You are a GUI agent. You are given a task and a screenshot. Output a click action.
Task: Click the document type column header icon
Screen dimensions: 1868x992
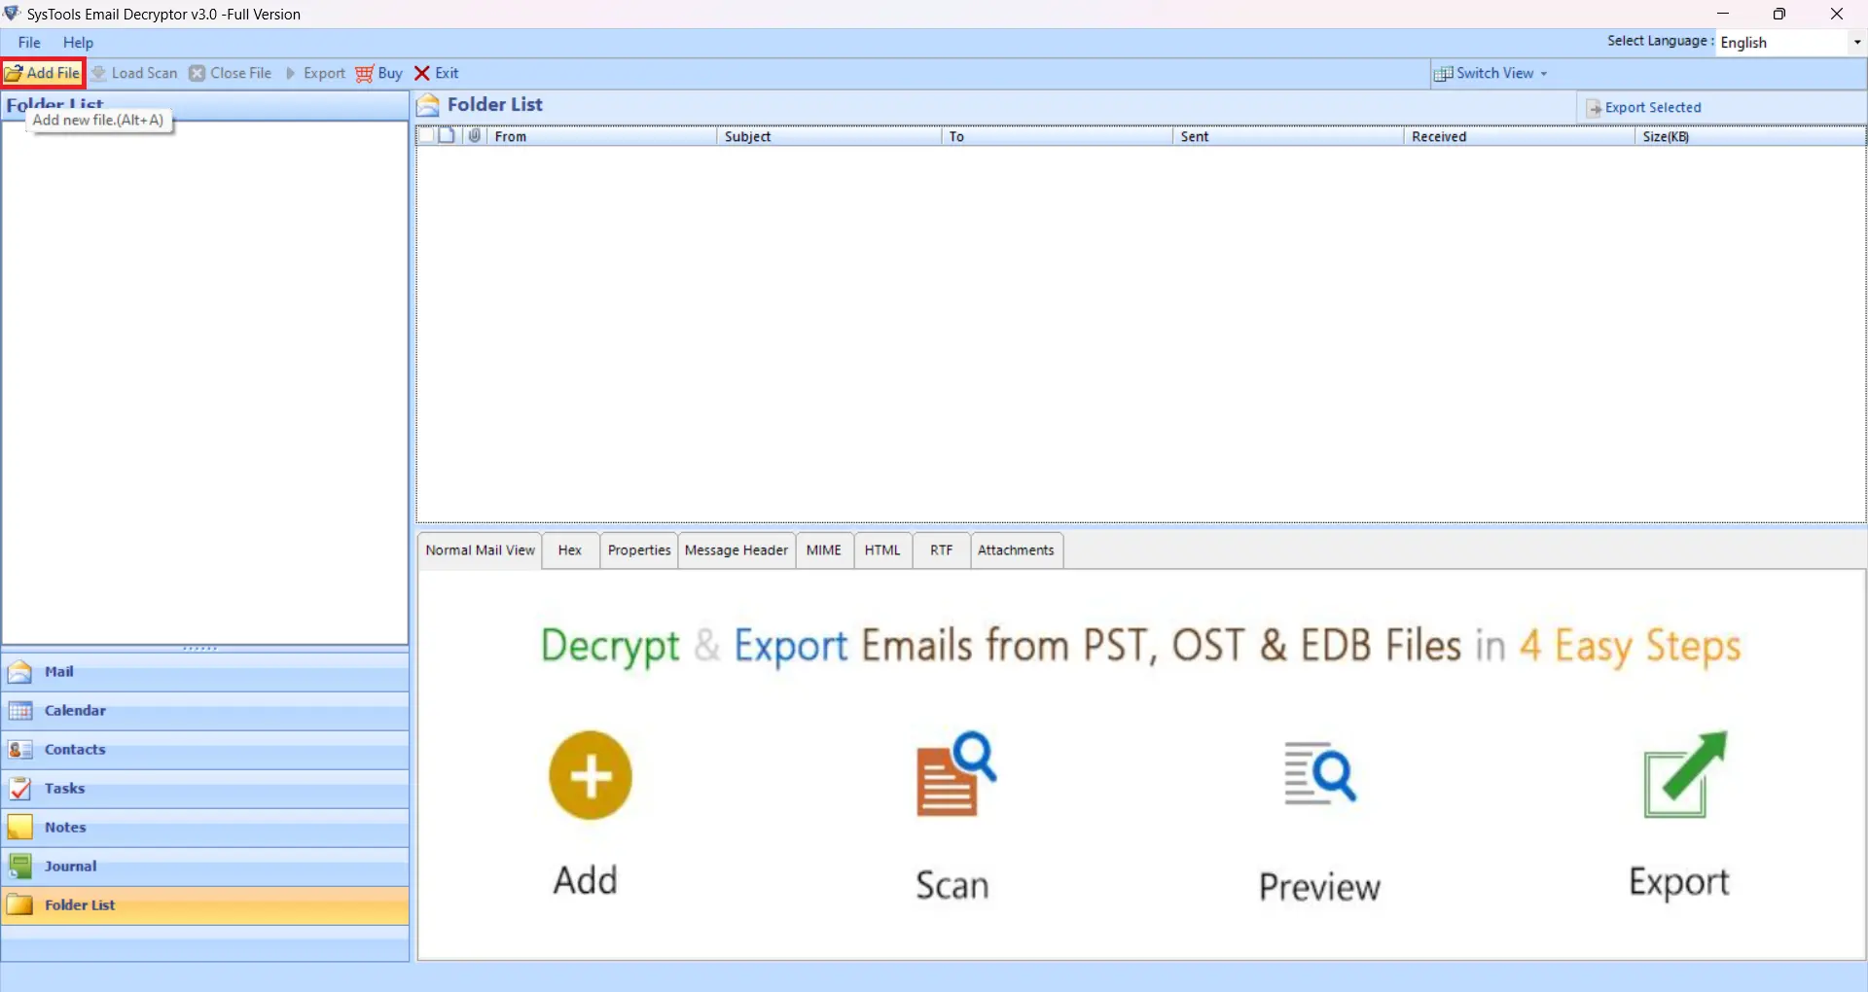447,136
